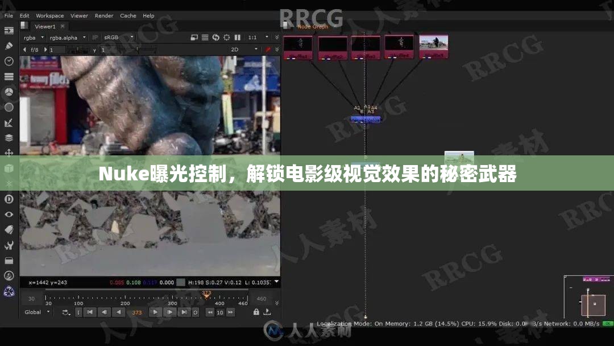
Task: Open the 1:1 zoom dropdown
Action: [258, 38]
